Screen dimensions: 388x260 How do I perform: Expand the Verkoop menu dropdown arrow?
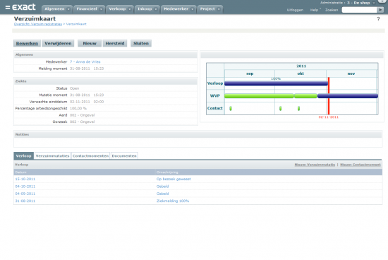click(x=129, y=9)
